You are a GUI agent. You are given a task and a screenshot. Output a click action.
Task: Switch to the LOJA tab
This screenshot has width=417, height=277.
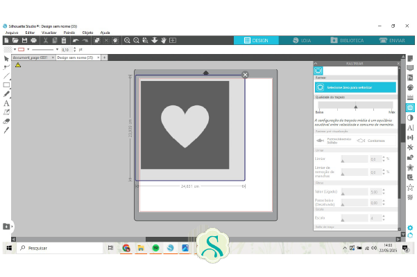coord(302,40)
